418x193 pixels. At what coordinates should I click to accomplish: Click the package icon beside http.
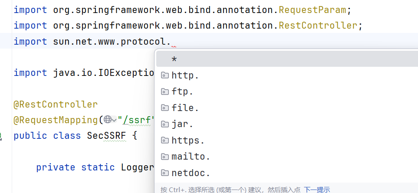(x=165, y=75)
